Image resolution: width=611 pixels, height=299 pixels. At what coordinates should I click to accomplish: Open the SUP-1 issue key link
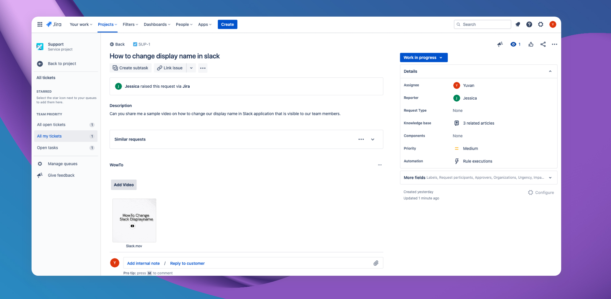coord(144,44)
